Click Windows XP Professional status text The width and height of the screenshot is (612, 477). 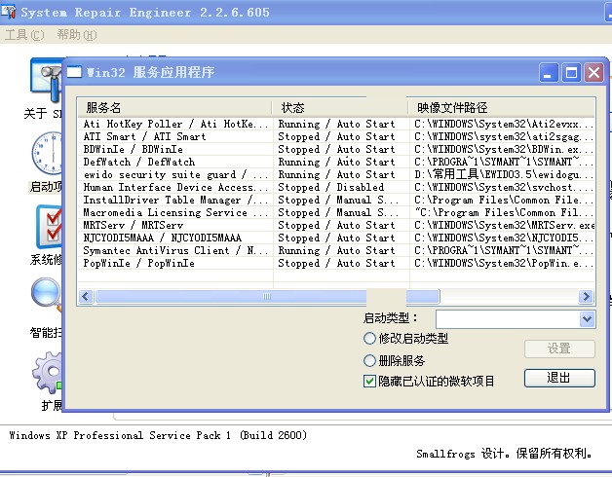pos(158,435)
